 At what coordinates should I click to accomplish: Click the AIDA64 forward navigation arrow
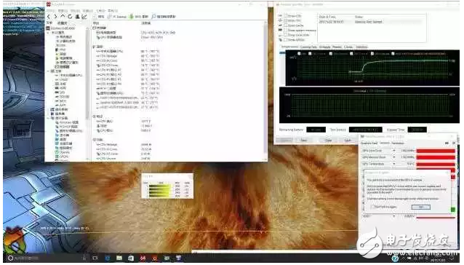pyautogui.click(x=55, y=17)
